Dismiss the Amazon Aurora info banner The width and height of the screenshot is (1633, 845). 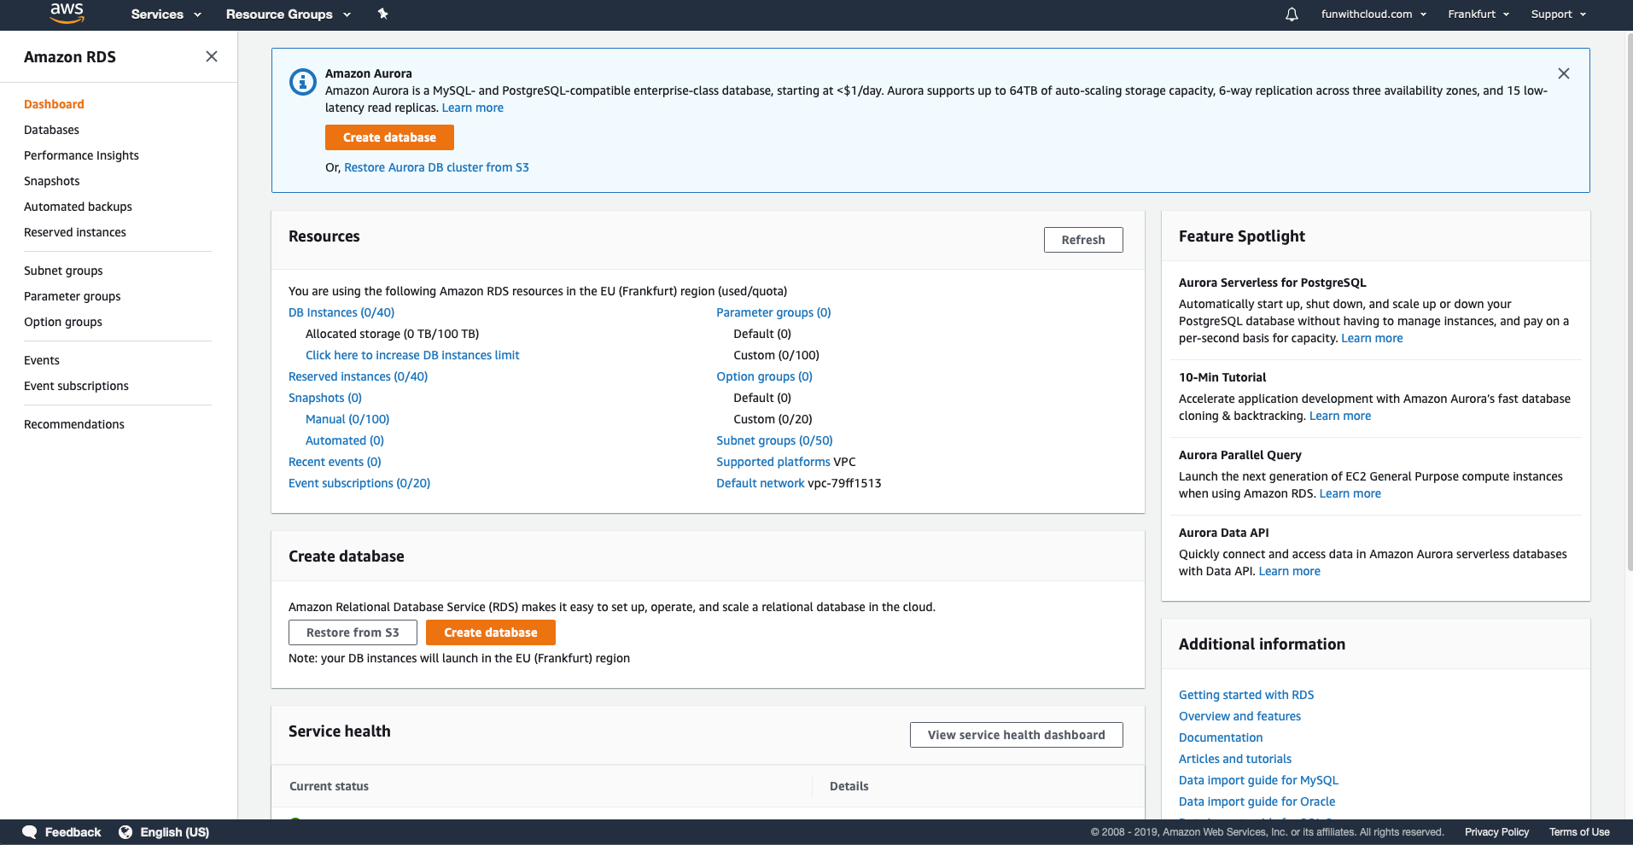point(1563,73)
